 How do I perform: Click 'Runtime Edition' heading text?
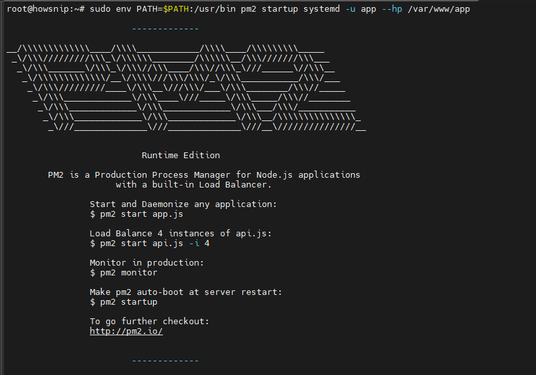click(181, 155)
